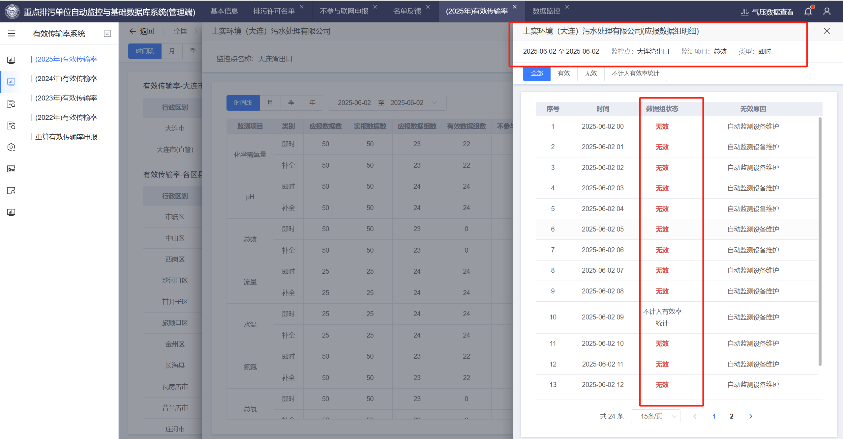Select (2025年)有效传输率 in sidebar
The width and height of the screenshot is (843, 439).
pyautogui.click(x=66, y=59)
